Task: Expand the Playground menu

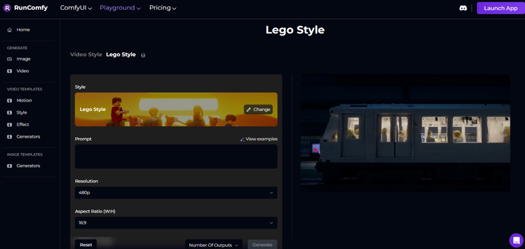Action: pos(120,8)
